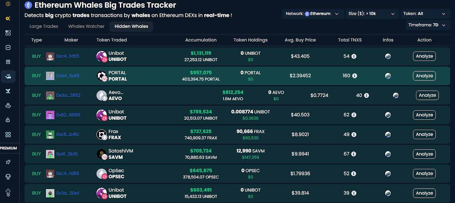Open the Infos chart icon for the PORTAL row

click(388, 76)
